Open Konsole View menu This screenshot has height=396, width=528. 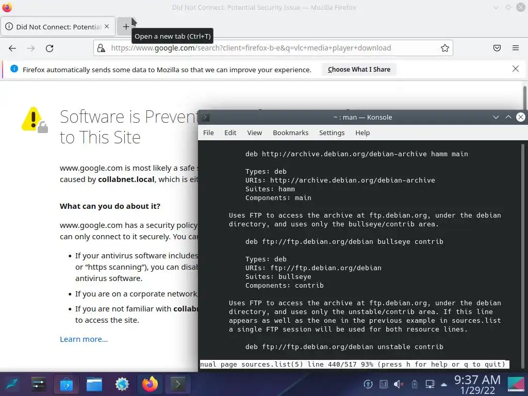click(255, 133)
